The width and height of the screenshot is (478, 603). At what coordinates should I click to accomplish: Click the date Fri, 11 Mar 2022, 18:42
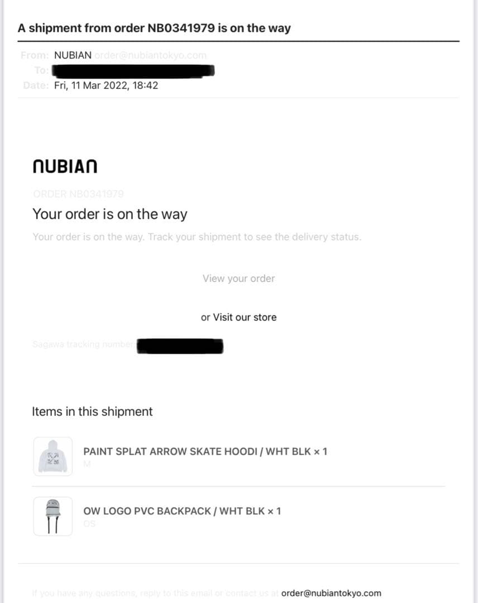pos(106,85)
